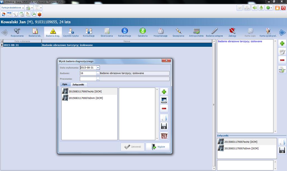Click dialog attachment preview scrollbar down arrow
The height and width of the screenshot is (171, 287).
pyautogui.click(x=157, y=139)
